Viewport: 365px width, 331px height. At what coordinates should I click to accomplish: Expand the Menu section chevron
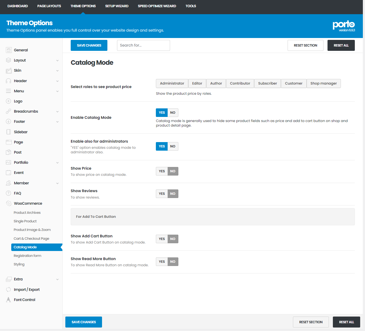coord(57,91)
